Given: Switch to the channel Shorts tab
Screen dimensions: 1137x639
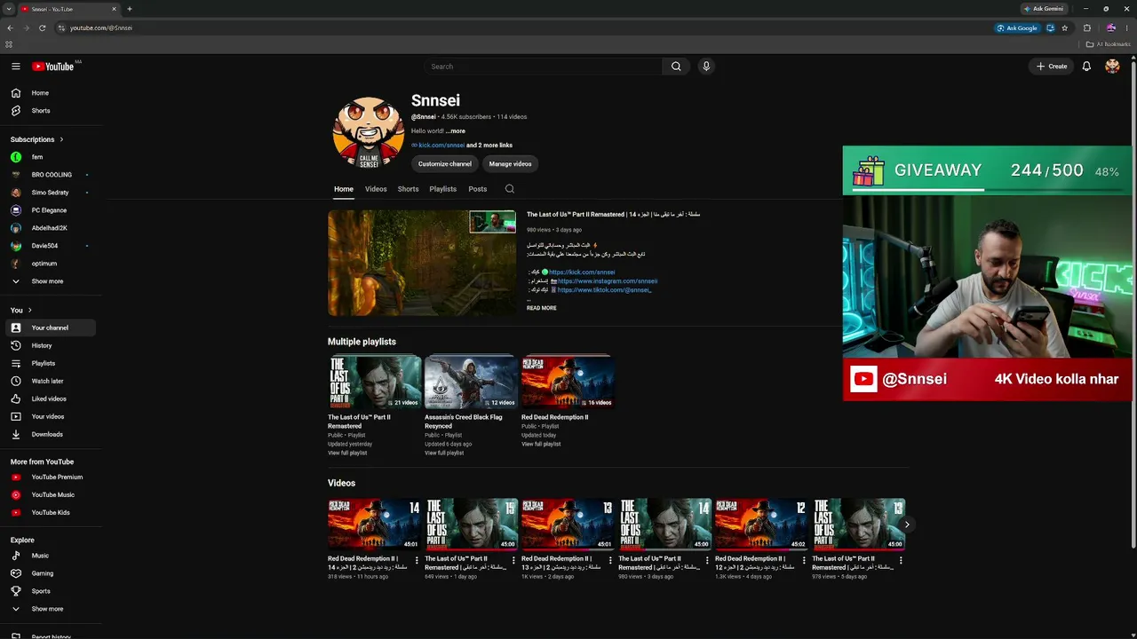Looking at the screenshot, I should point(408,189).
